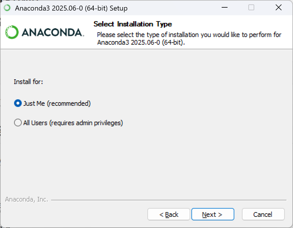Image resolution: width=293 pixels, height=228 pixels.
Task: Click the 'Anaconda3 2025.06-0 (64-bit) Setup' title text
Action: [71, 8]
